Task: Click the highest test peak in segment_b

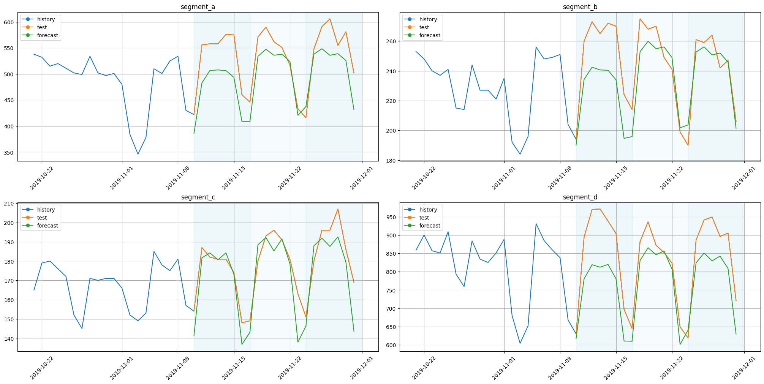Action: click(640, 19)
